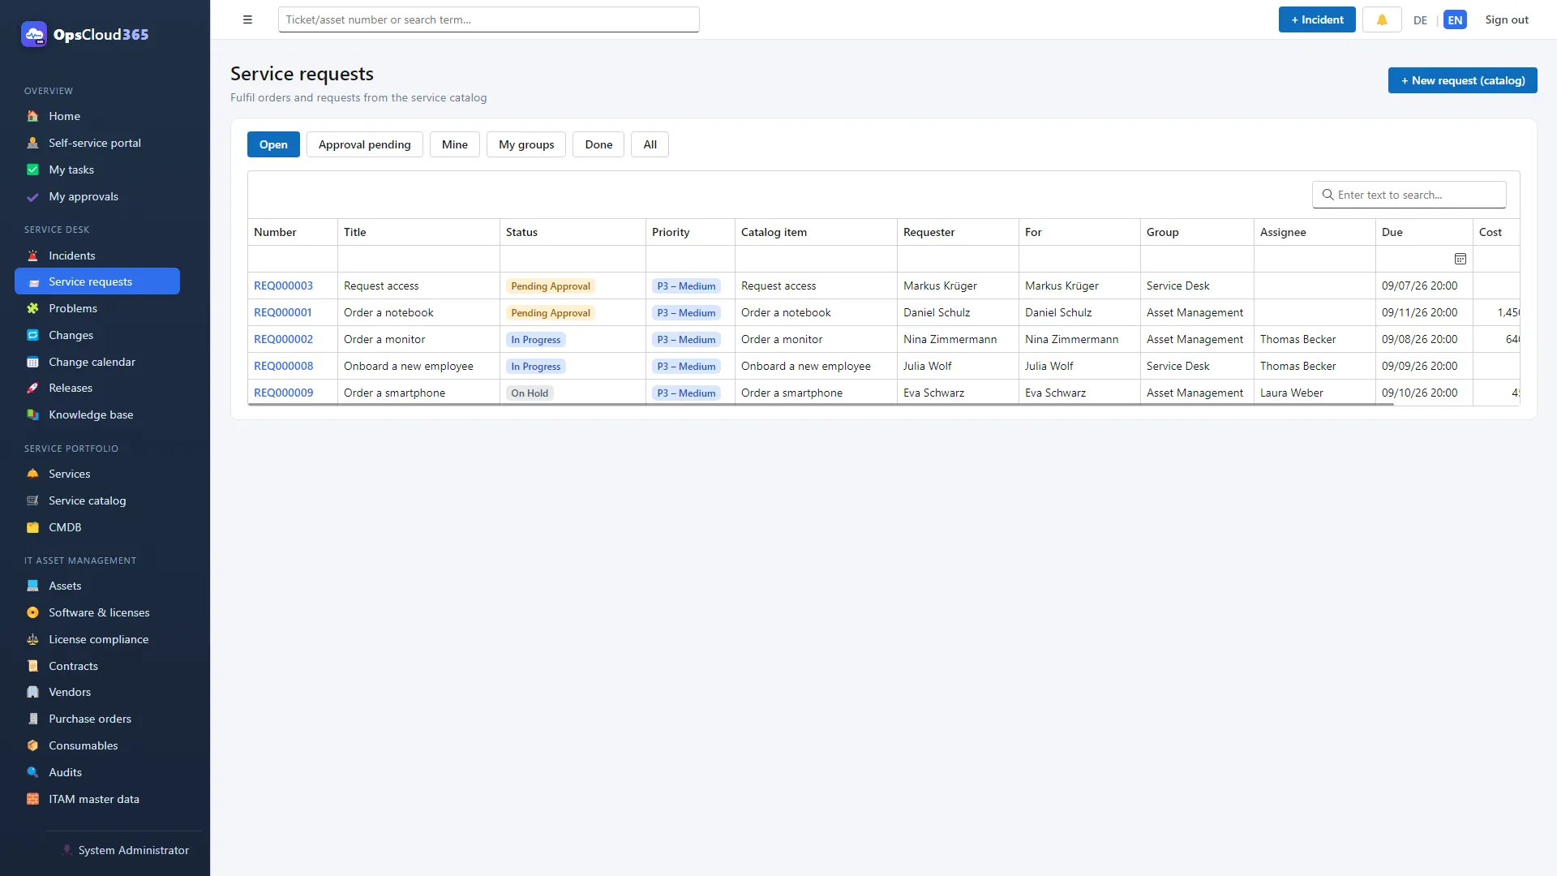Image resolution: width=1557 pixels, height=876 pixels.
Task: Open the notifications bell
Action: tap(1382, 19)
